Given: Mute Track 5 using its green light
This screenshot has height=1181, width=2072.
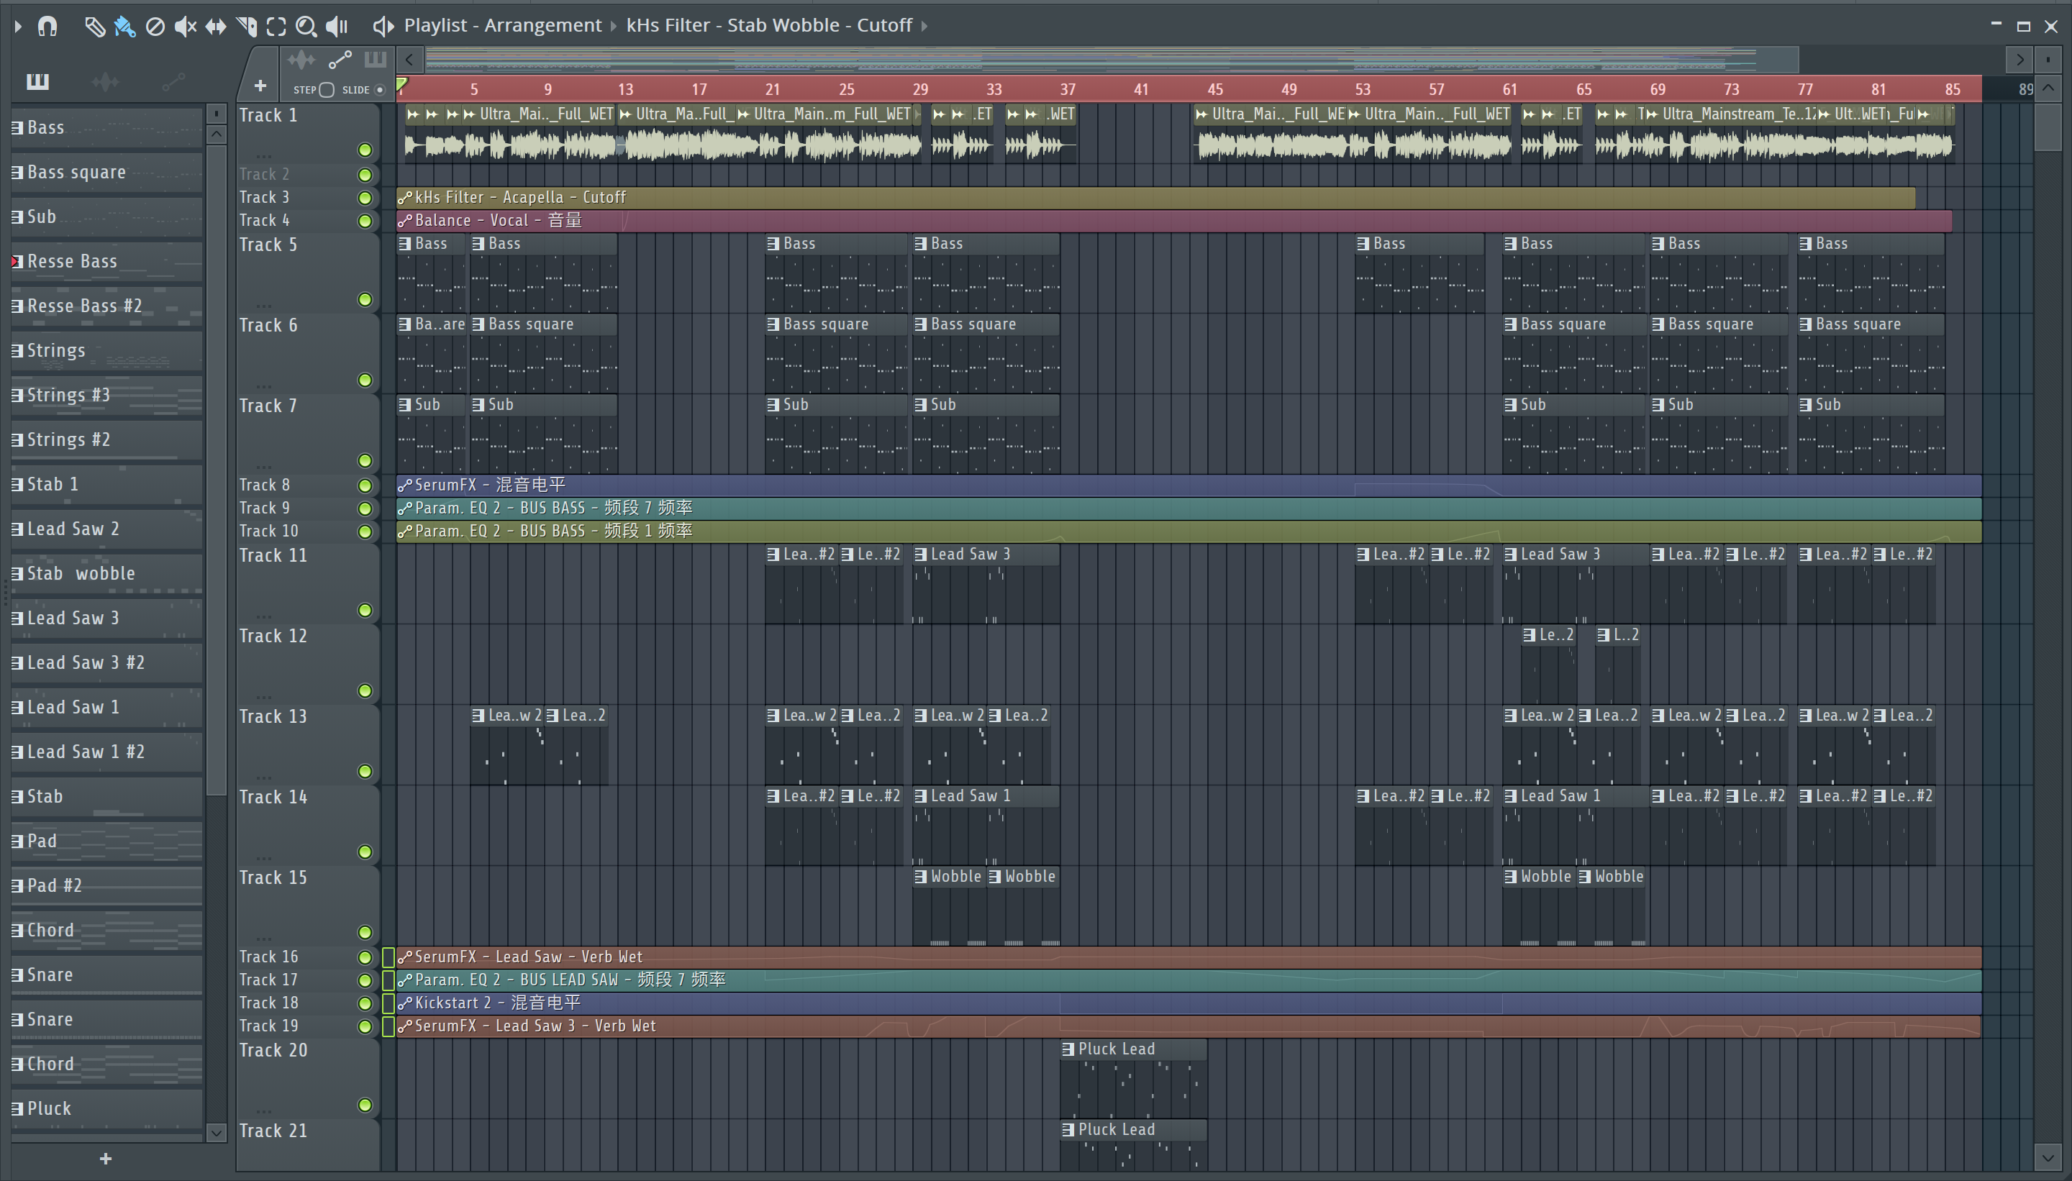Looking at the screenshot, I should pyautogui.click(x=365, y=300).
